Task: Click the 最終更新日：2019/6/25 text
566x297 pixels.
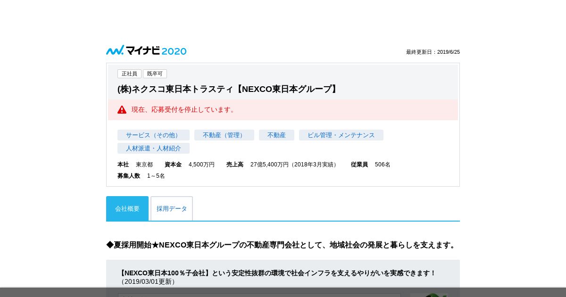Action: [x=433, y=52]
